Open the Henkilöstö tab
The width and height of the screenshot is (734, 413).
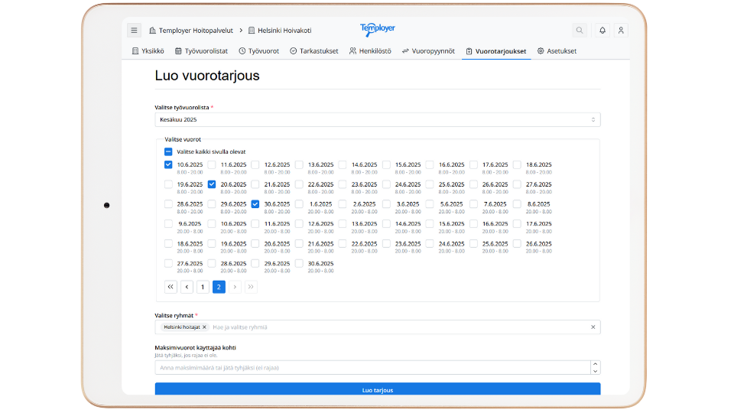[x=370, y=51]
